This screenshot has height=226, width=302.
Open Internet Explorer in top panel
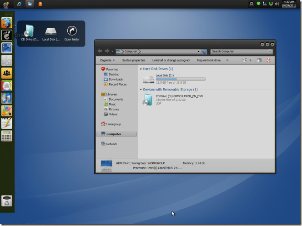coord(19,4)
